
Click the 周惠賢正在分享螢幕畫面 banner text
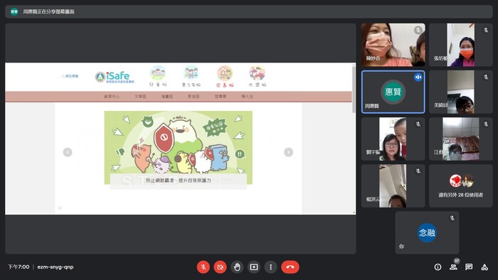(x=48, y=12)
